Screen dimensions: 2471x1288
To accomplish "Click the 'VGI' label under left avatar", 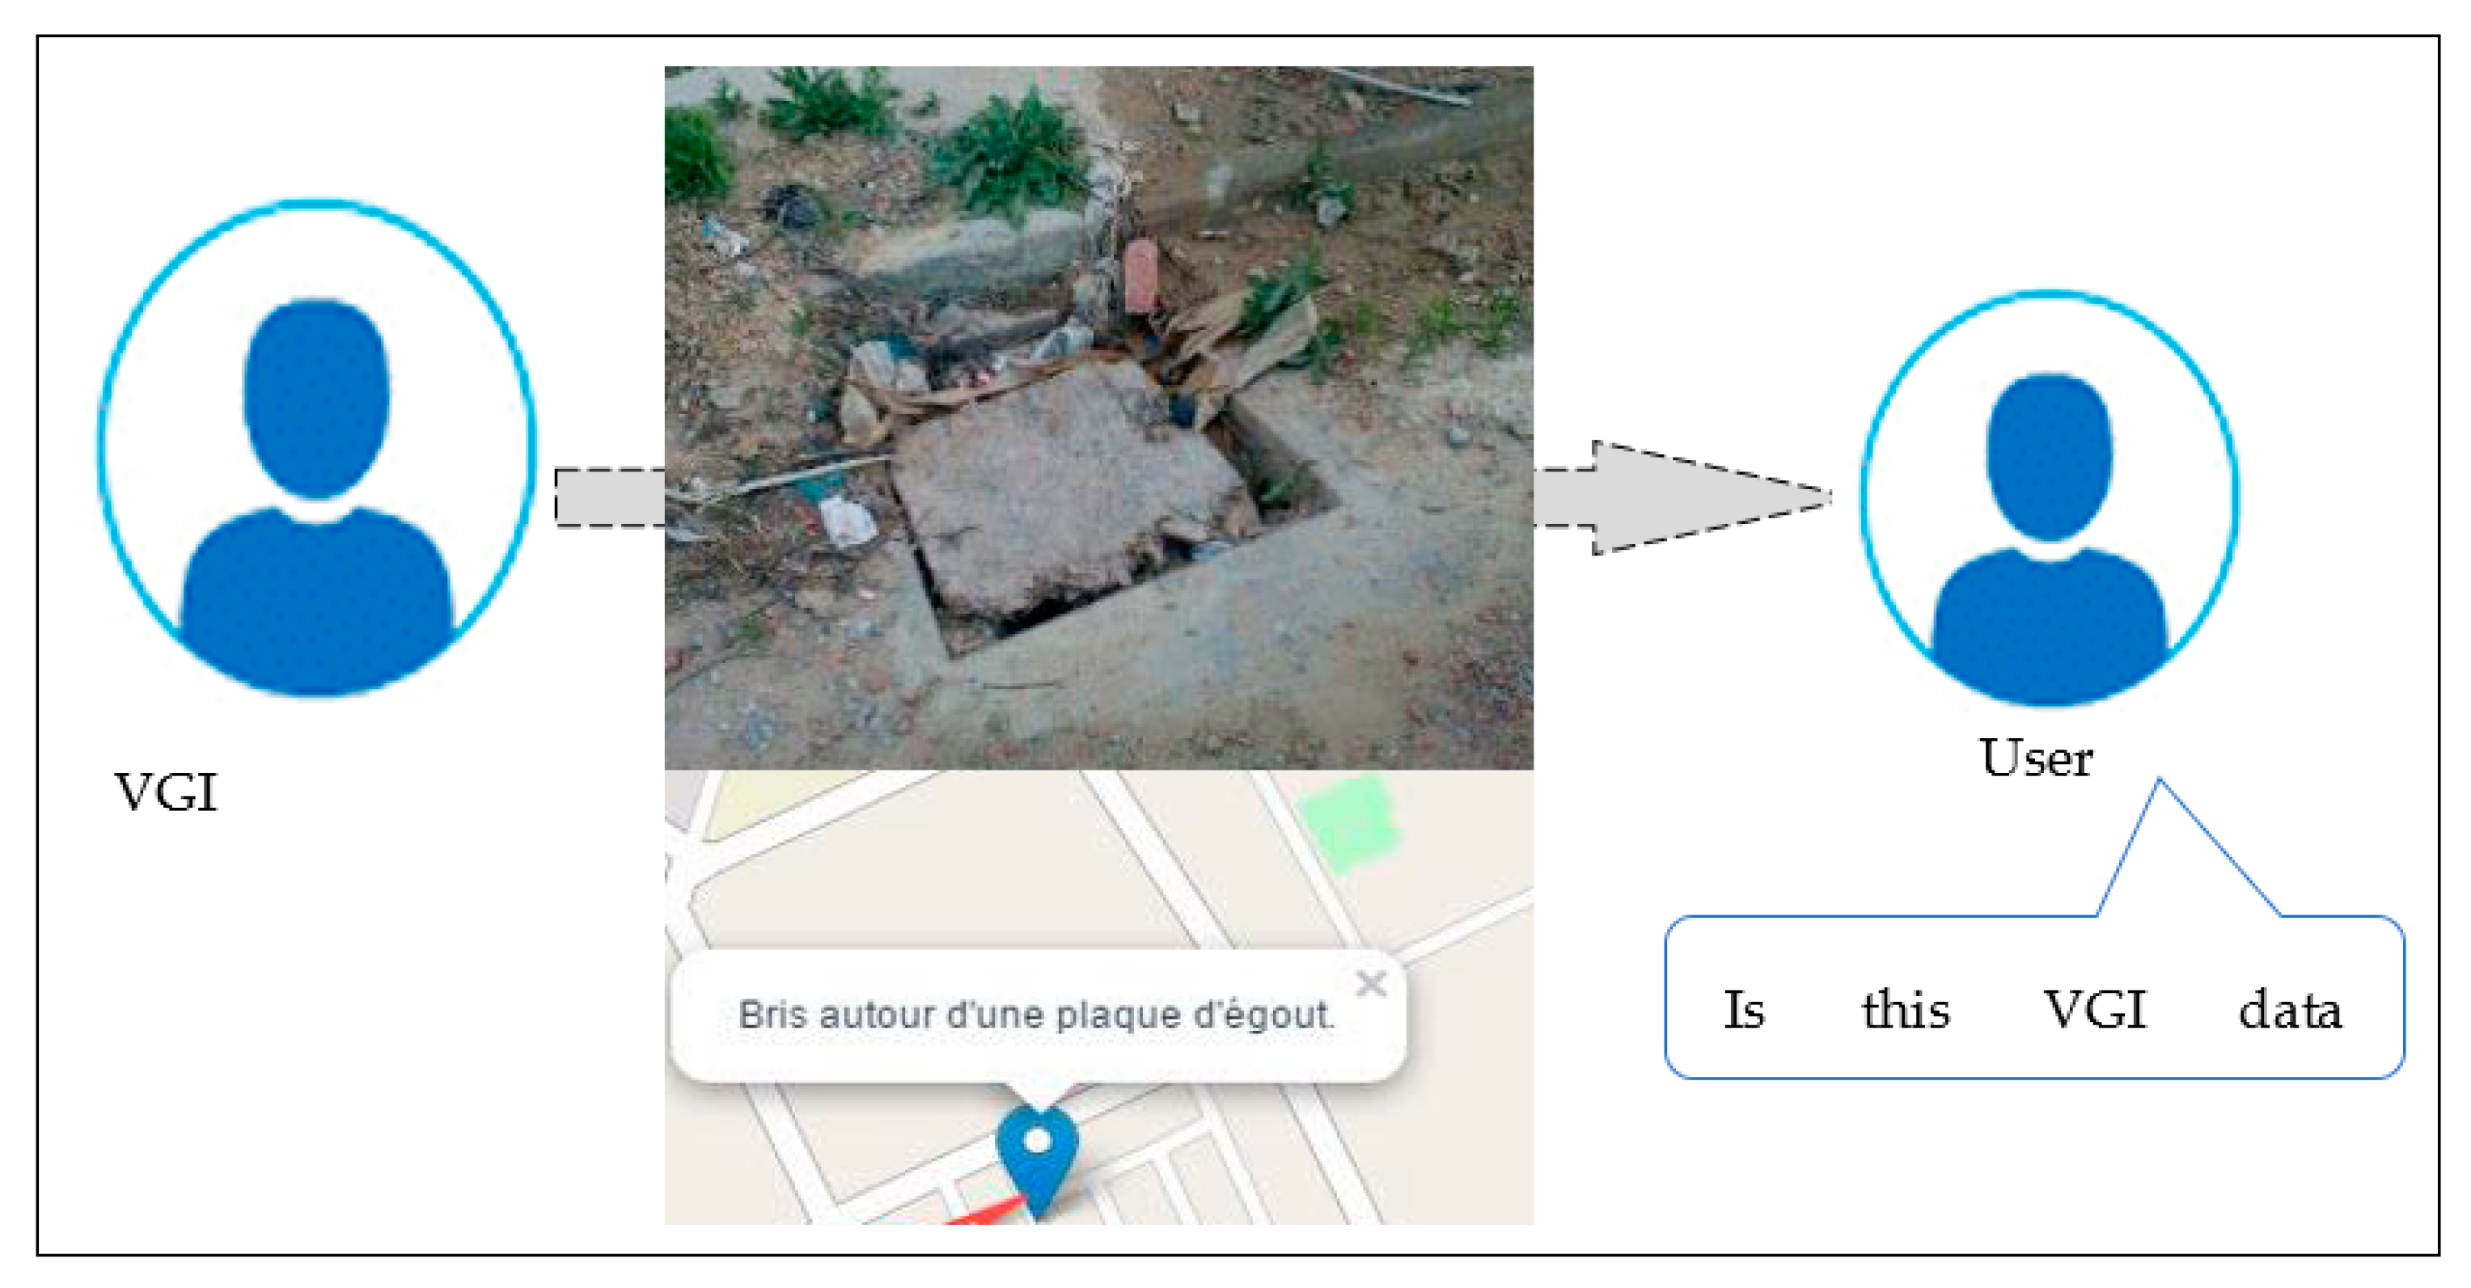I will pyautogui.click(x=166, y=793).
